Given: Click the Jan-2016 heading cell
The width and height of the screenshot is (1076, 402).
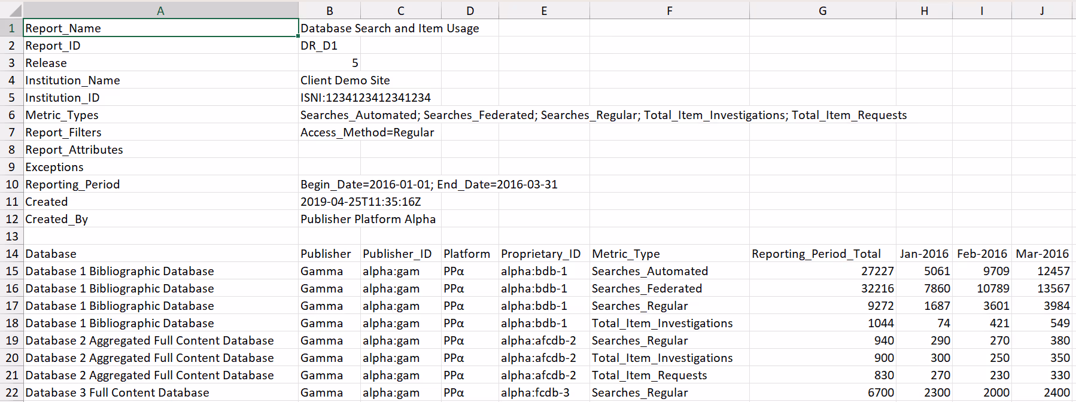Looking at the screenshot, I should 924,254.
